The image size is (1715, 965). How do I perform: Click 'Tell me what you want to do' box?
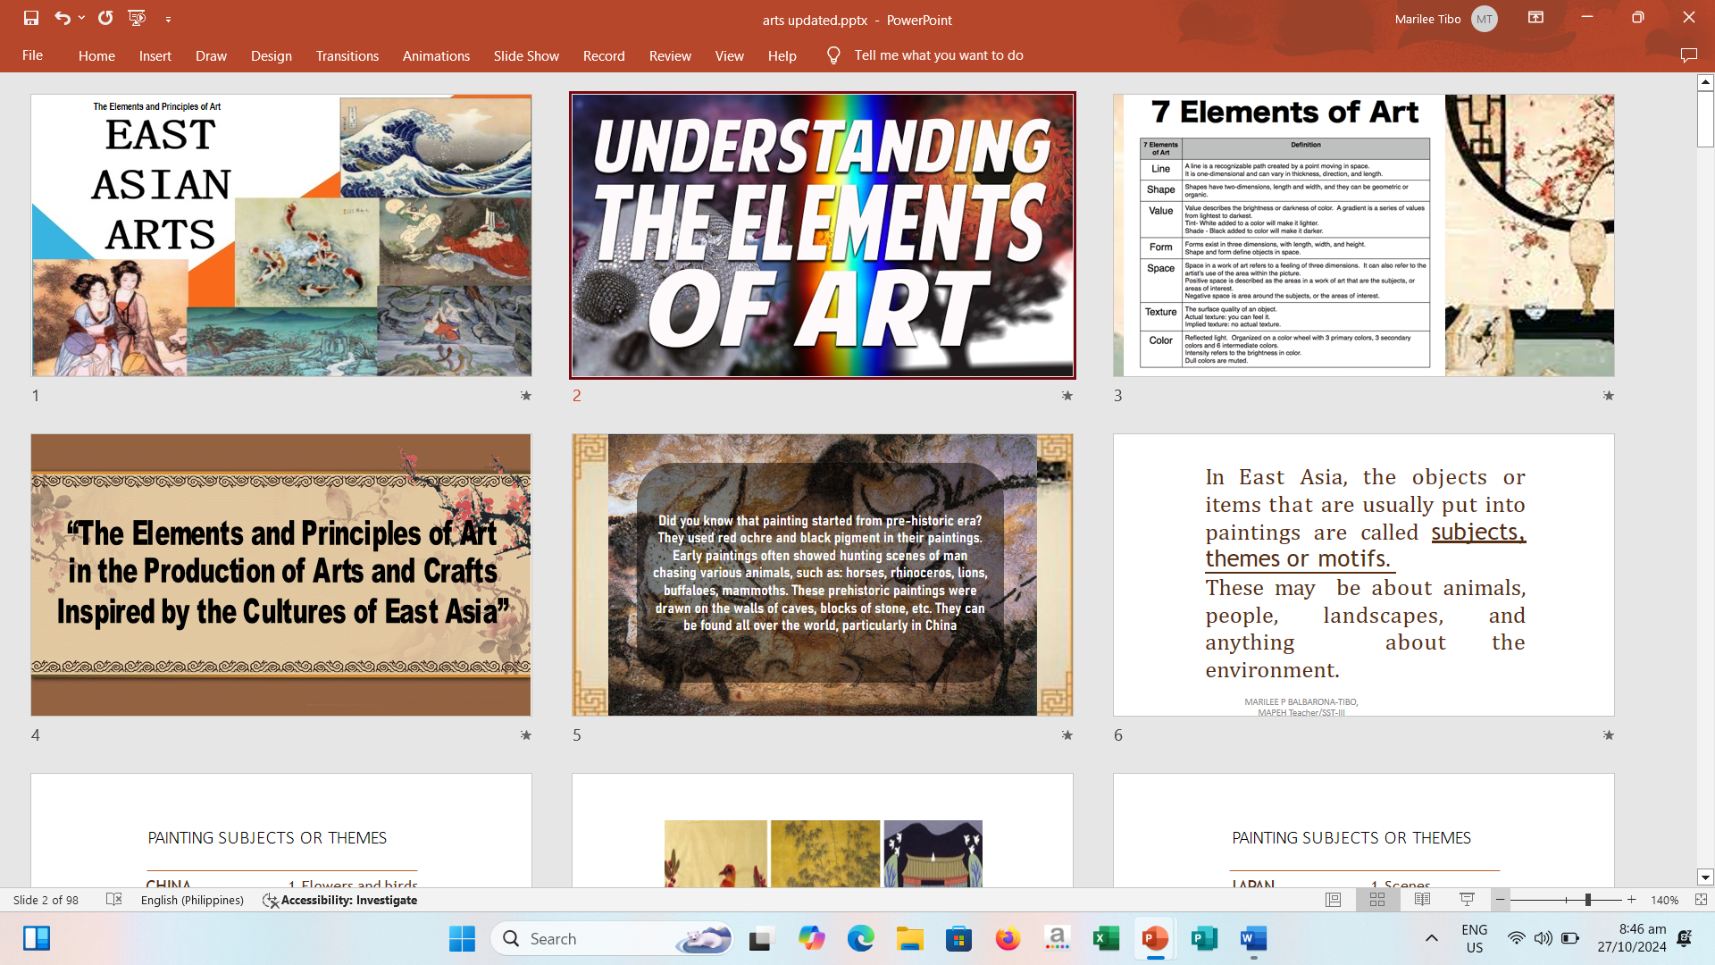pos(939,55)
